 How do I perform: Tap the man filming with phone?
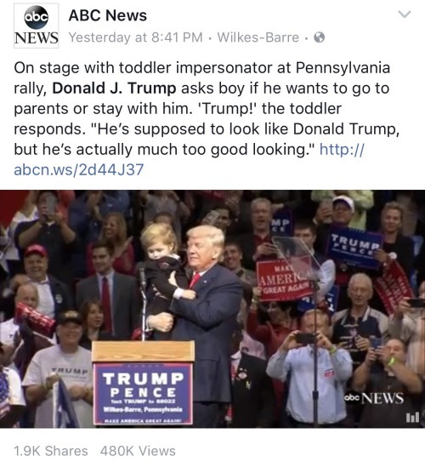[309, 368]
